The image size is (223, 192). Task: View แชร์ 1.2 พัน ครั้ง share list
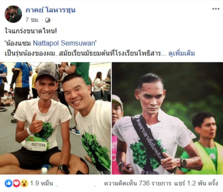pos(196,183)
